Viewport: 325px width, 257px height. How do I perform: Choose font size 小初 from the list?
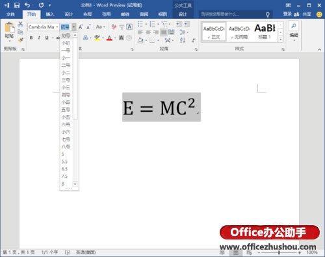click(x=66, y=43)
